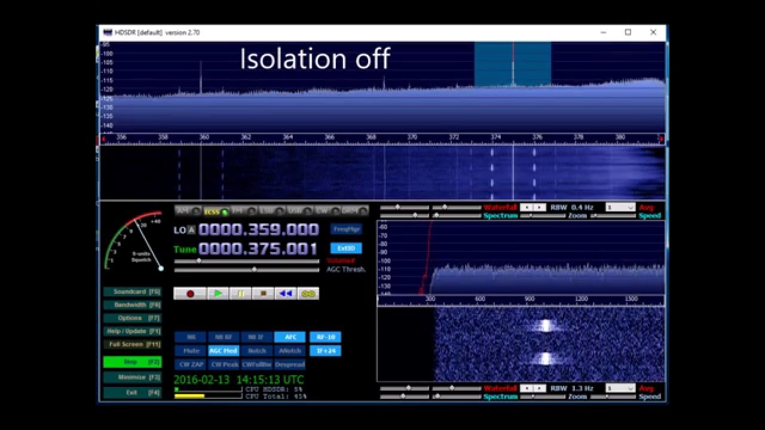
Task: Click lower RBW decrease arrow button
Action: (526, 388)
